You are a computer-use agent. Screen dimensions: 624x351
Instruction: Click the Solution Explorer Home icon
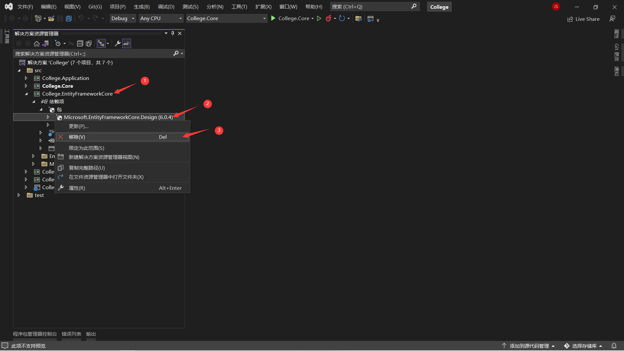tap(37, 44)
